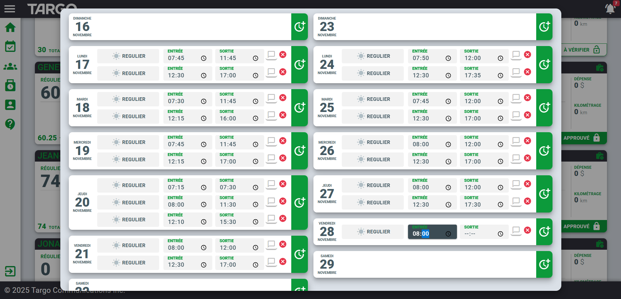Open the hamburger menu

10,9
